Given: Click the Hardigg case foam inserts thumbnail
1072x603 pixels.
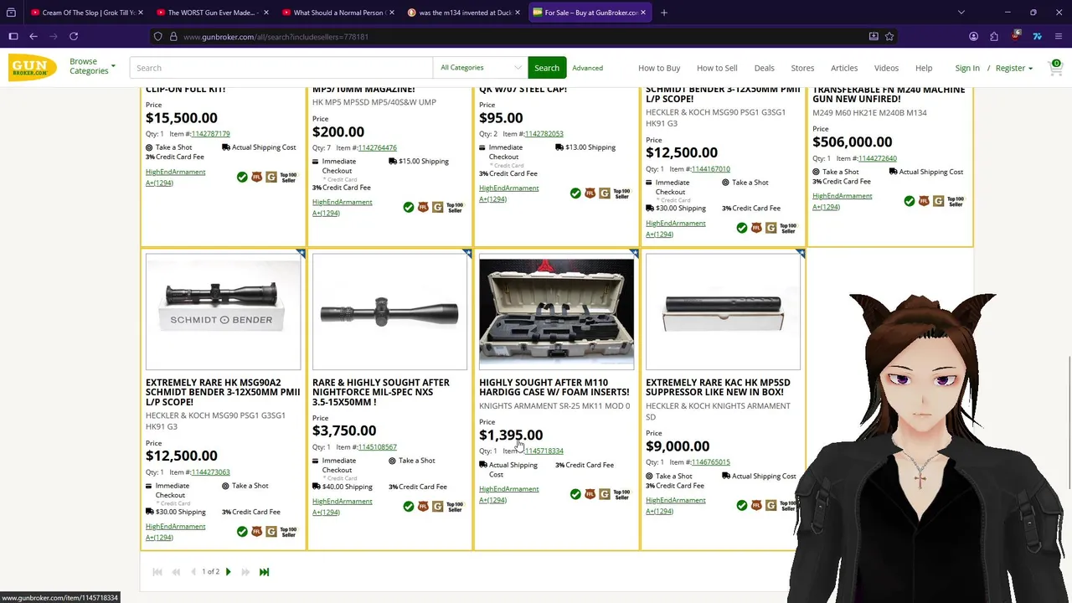Looking at the screenshot, I should pos(556,313).
